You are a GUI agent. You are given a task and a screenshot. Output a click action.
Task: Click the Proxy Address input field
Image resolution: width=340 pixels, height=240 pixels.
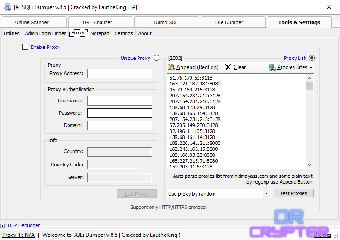(x=120, y=73)
